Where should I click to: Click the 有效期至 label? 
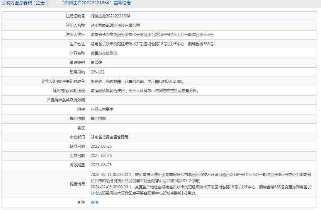point(77,165)
